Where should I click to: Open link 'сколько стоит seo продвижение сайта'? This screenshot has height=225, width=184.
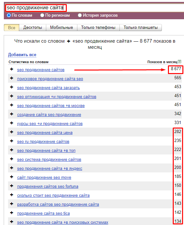point(53,196)
